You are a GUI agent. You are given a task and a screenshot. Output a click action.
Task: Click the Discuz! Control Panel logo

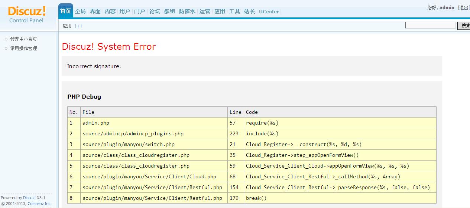coord(27,15)
